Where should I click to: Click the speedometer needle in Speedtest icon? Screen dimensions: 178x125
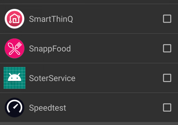tap(15, 106)
